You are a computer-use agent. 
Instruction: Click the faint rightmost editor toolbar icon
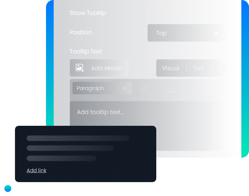point(221,88)
